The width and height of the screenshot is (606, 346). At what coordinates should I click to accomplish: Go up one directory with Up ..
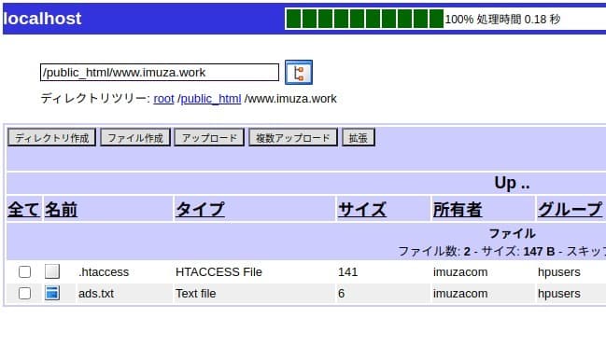512,183
